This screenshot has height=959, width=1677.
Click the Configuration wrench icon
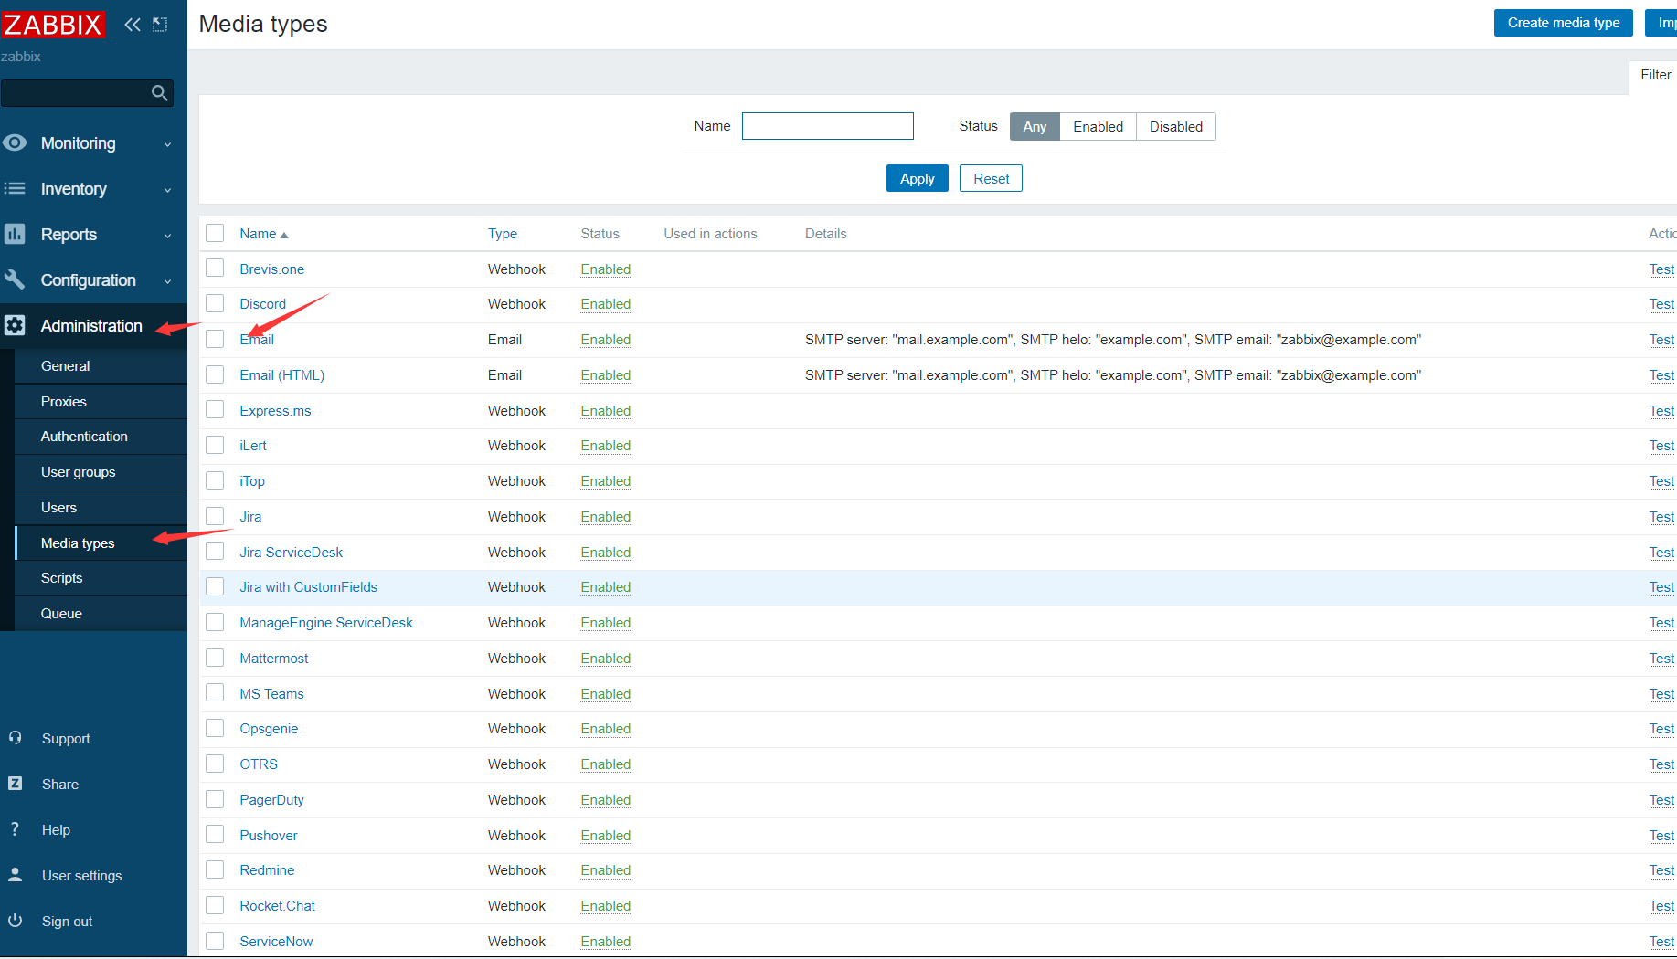(x=15, y=279)
